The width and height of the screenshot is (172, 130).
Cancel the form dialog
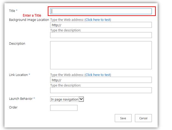[x=143, y=118]
